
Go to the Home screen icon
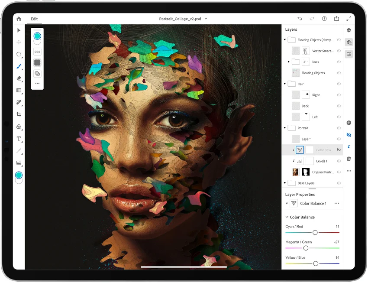pyautogui.click(x=19, y=19)
